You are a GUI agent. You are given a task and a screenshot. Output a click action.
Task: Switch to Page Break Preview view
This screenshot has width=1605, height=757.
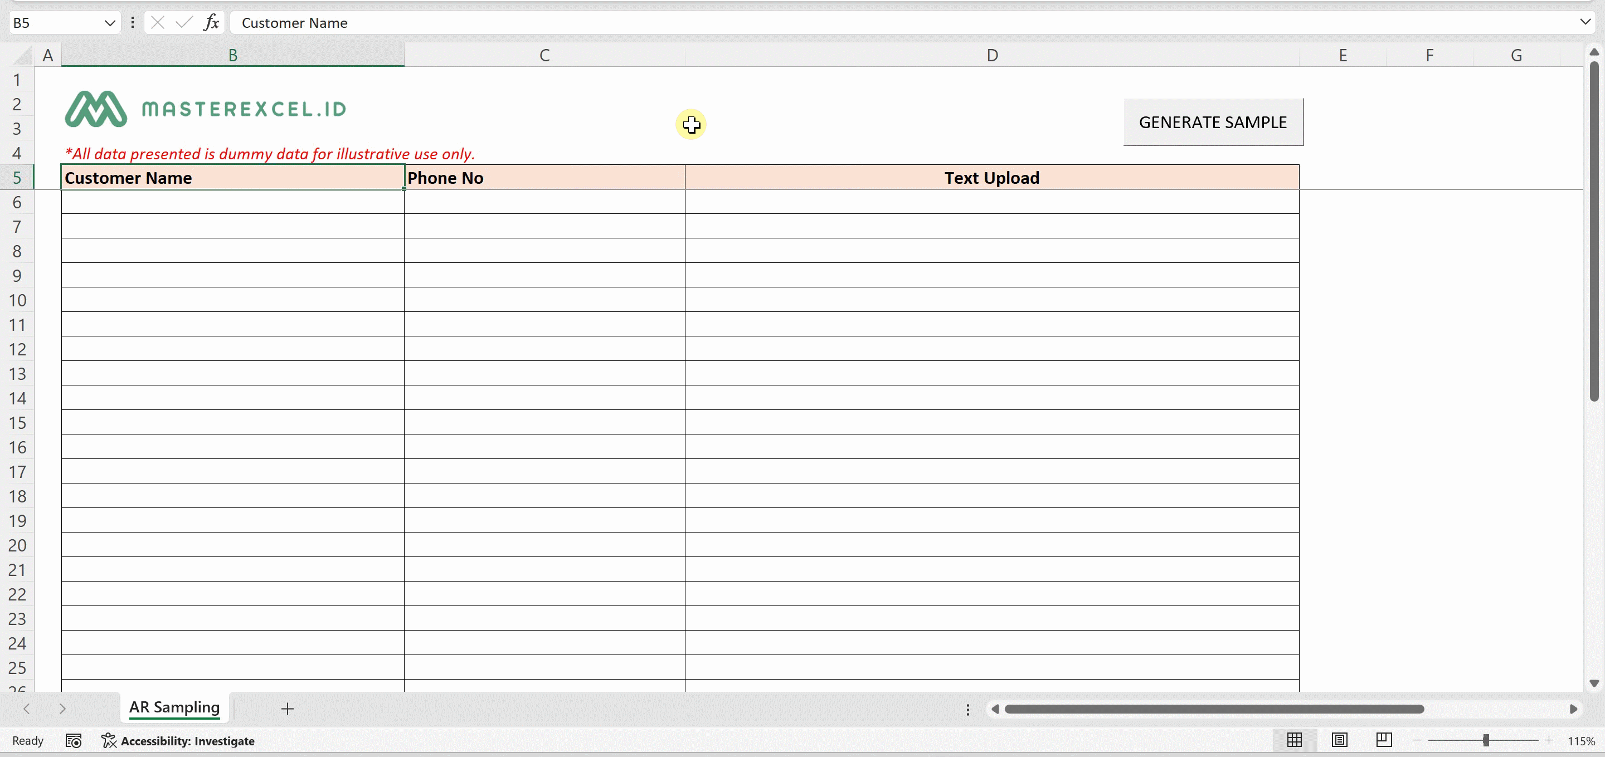click(1384, 740)
